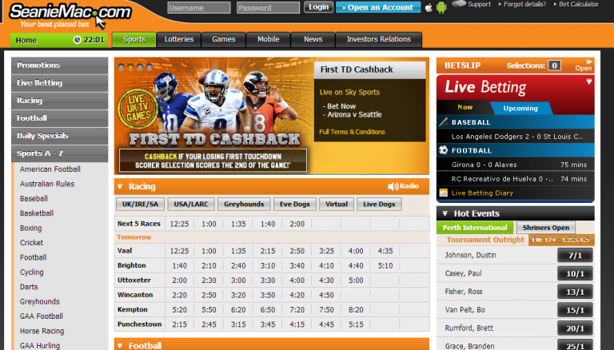Click the baseball bat icon in Live Betting
Viewport: 614px width, 350px height.
[443, 122]
